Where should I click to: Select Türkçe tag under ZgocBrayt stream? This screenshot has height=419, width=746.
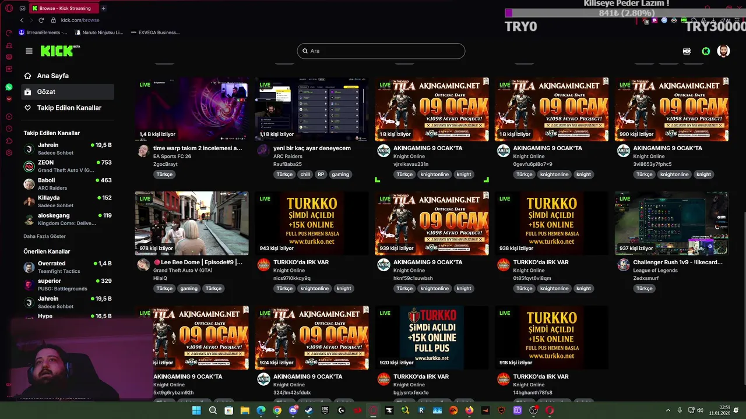tap(164, 175)
